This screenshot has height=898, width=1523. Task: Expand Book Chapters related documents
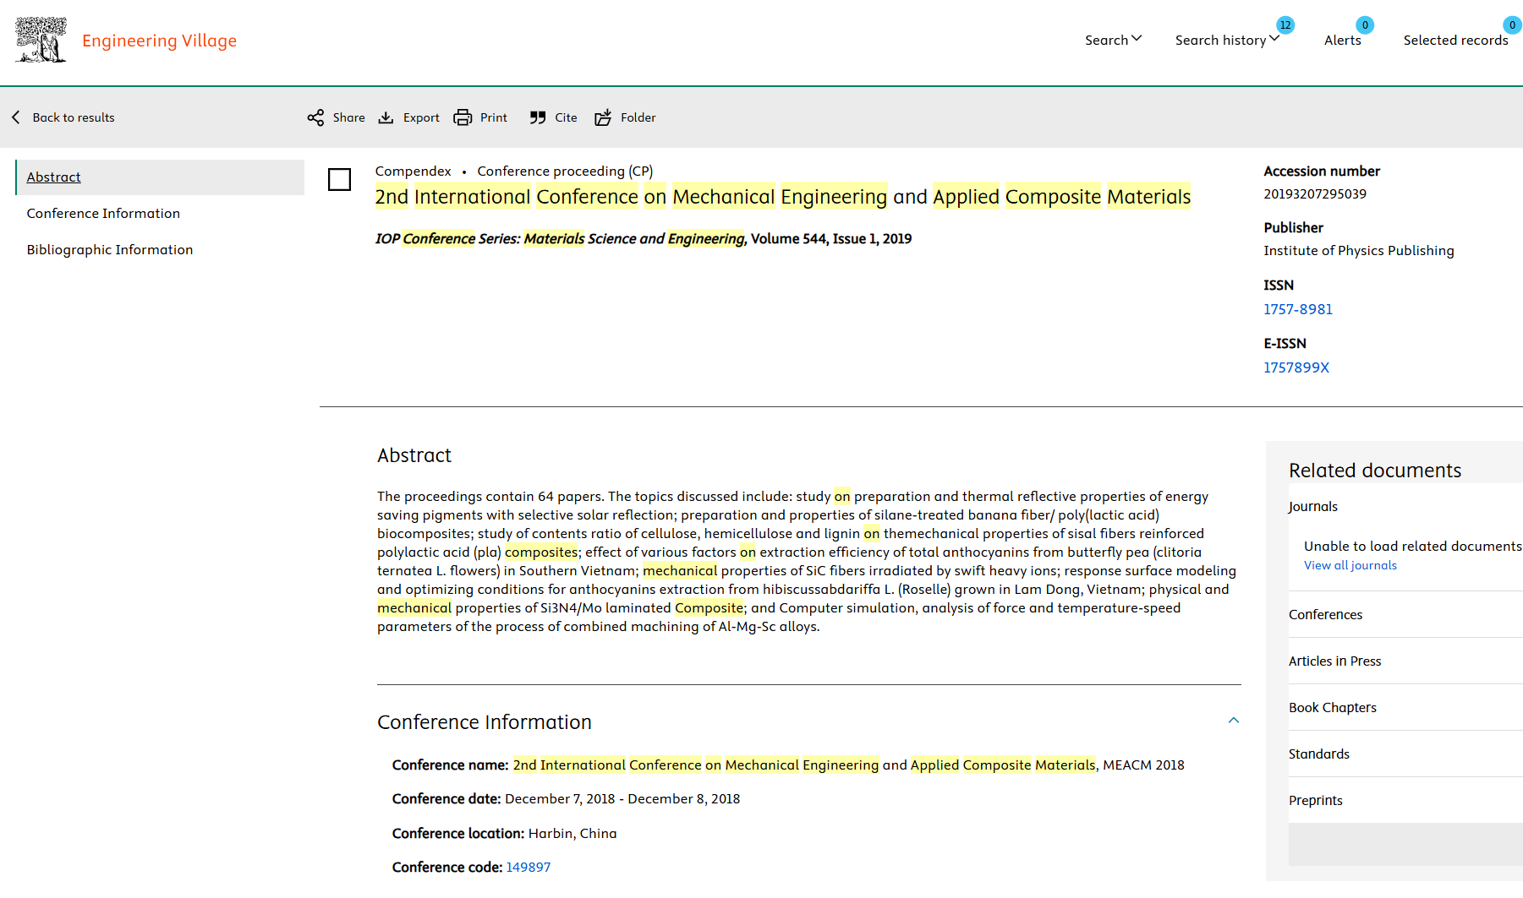click(x=1332, y=707)
